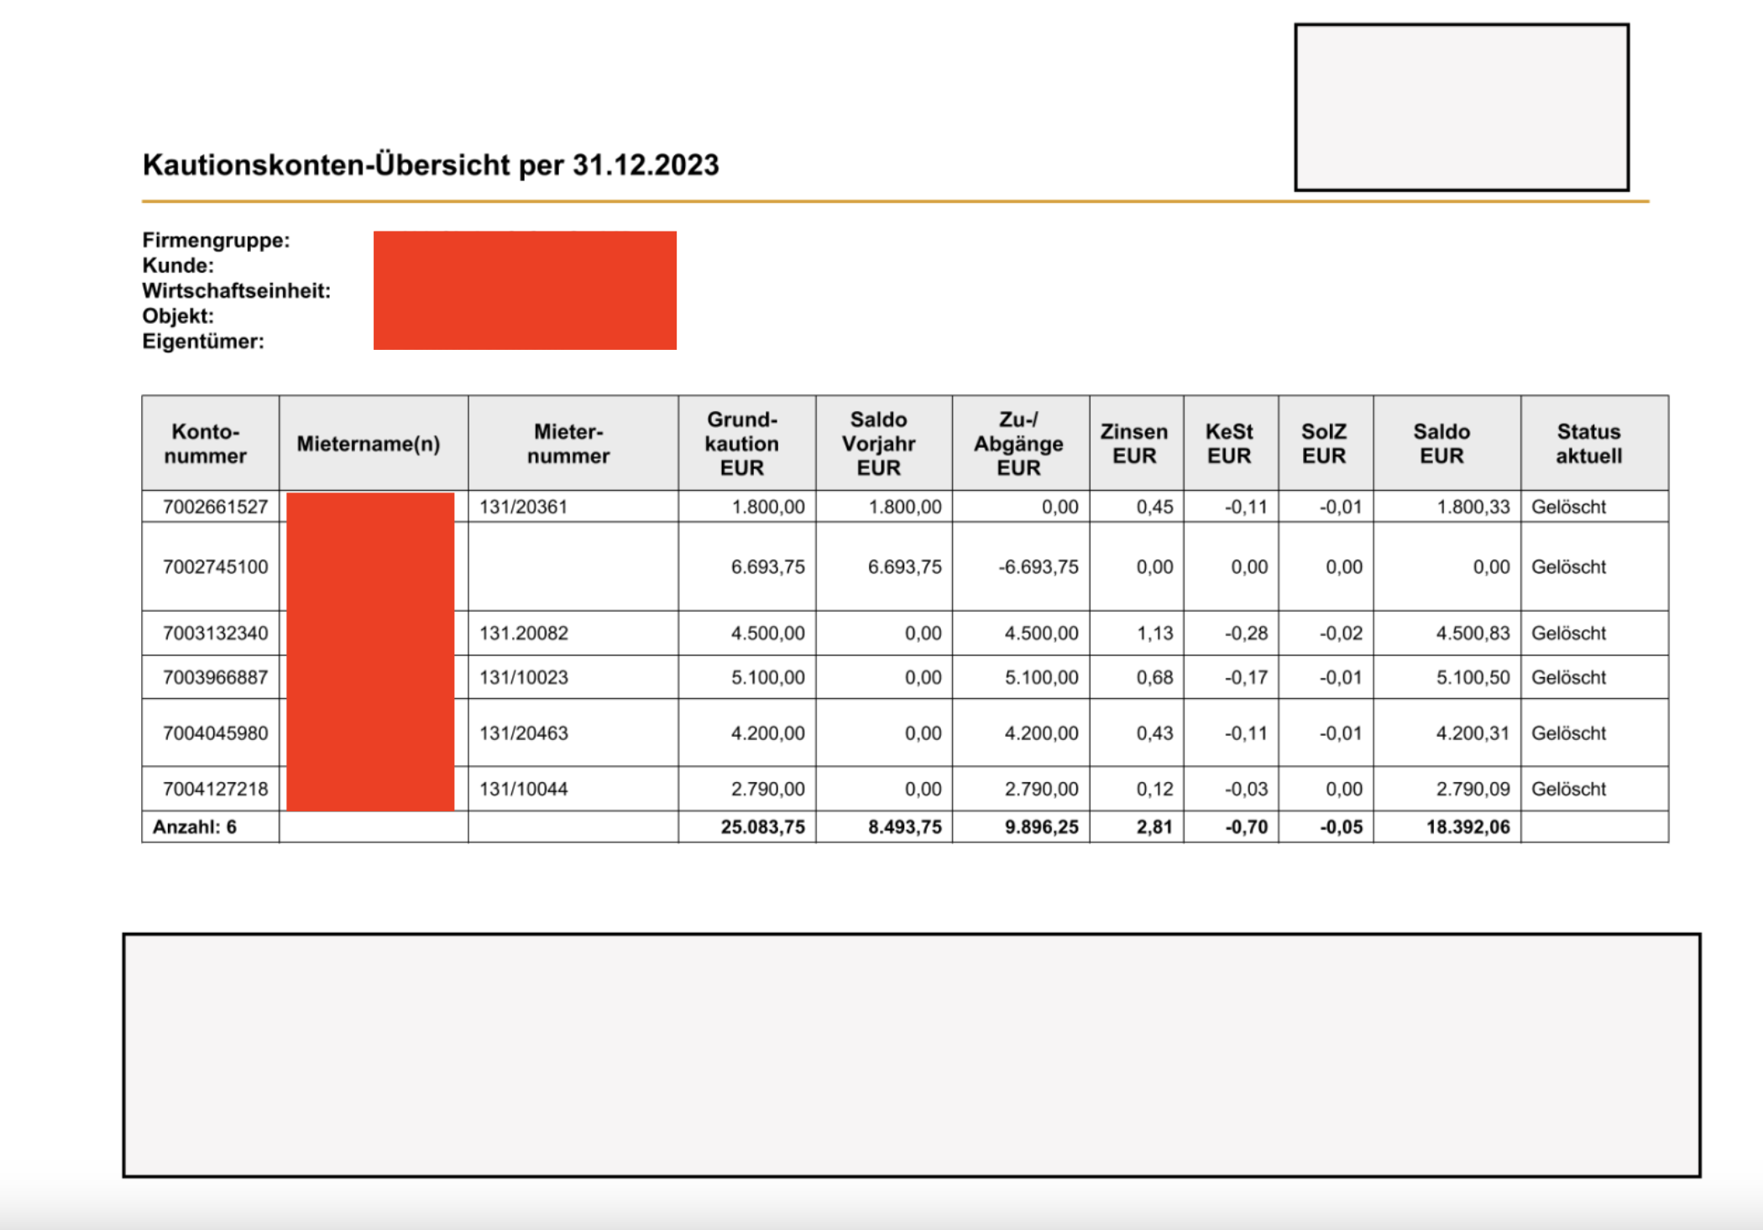Select account number 7002745100
The image size is (1763, 1230).
coord(215,567)
